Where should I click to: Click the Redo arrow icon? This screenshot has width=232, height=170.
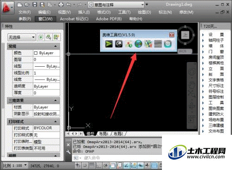80,5
